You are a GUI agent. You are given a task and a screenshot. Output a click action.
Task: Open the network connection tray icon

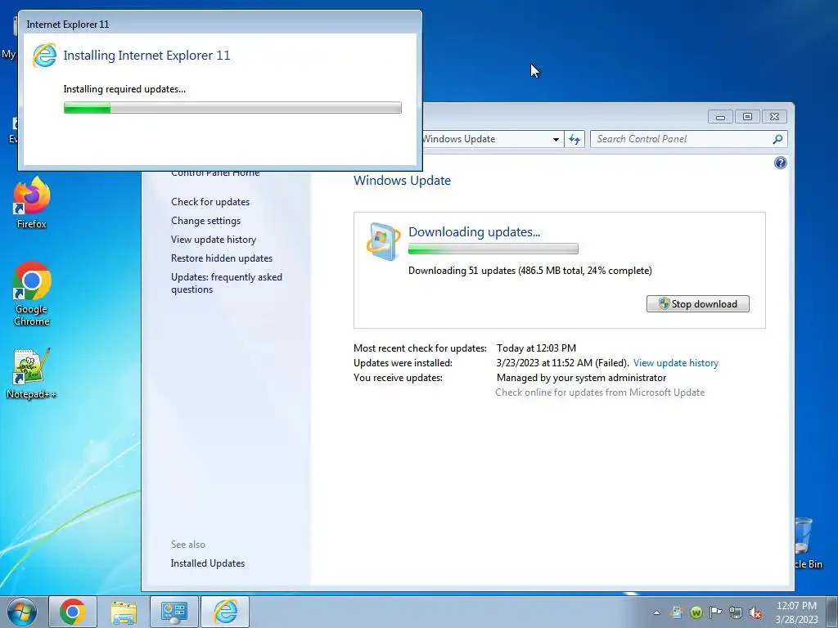click(x=736, y=612)
